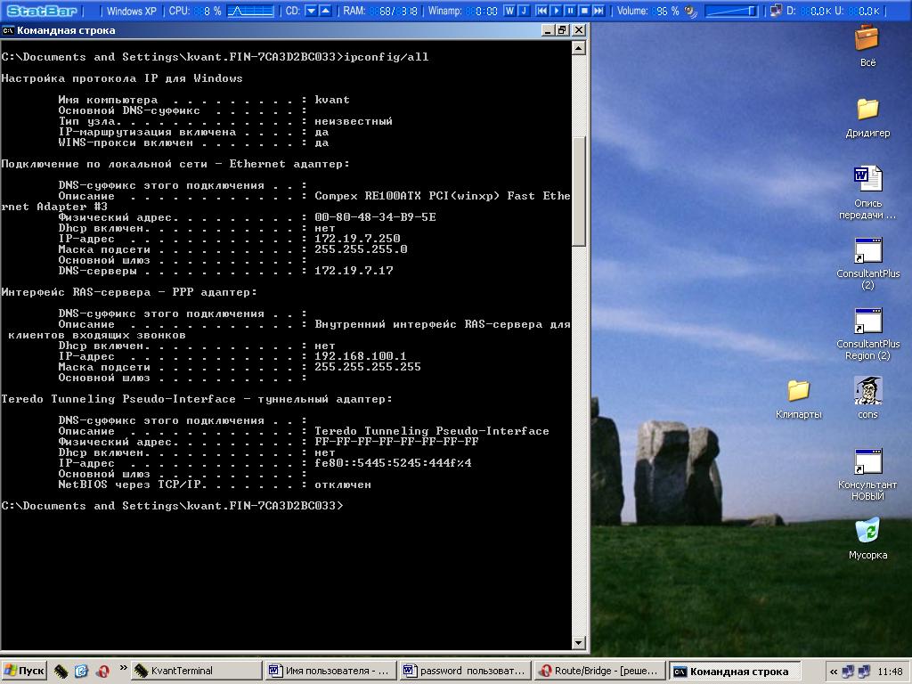Click the RAS address 192.168.100.1

tap(361, 356)
